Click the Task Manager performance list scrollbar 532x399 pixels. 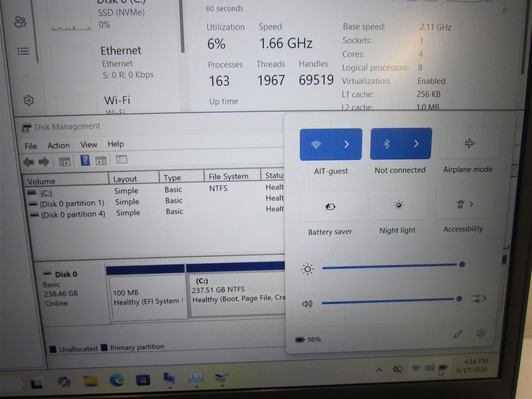183,27
